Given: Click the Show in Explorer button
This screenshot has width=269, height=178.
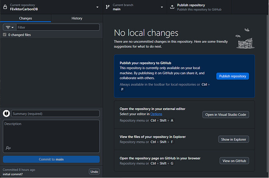Looking at the screenshot, I should (233, 139).
